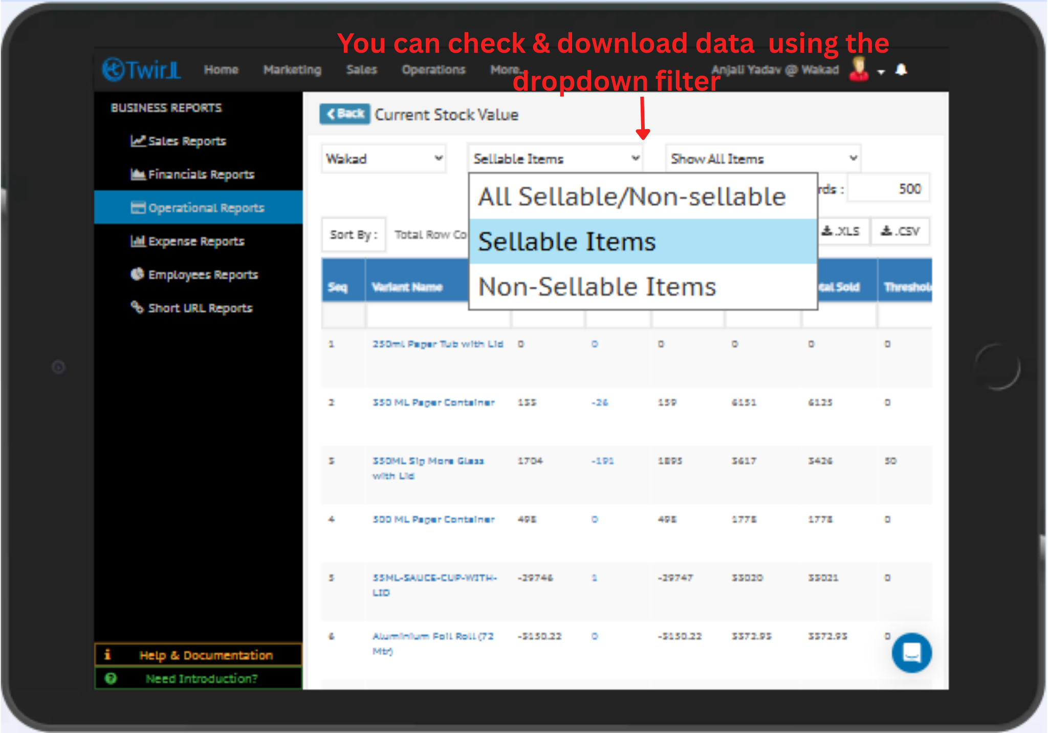Open 350 ML Paper Container link
1048x733 pixels.
point(433,402)
